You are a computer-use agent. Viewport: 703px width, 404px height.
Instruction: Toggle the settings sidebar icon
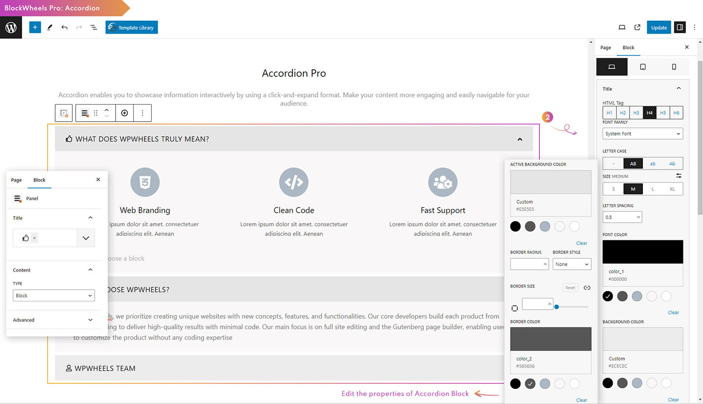tap(679, 28)
